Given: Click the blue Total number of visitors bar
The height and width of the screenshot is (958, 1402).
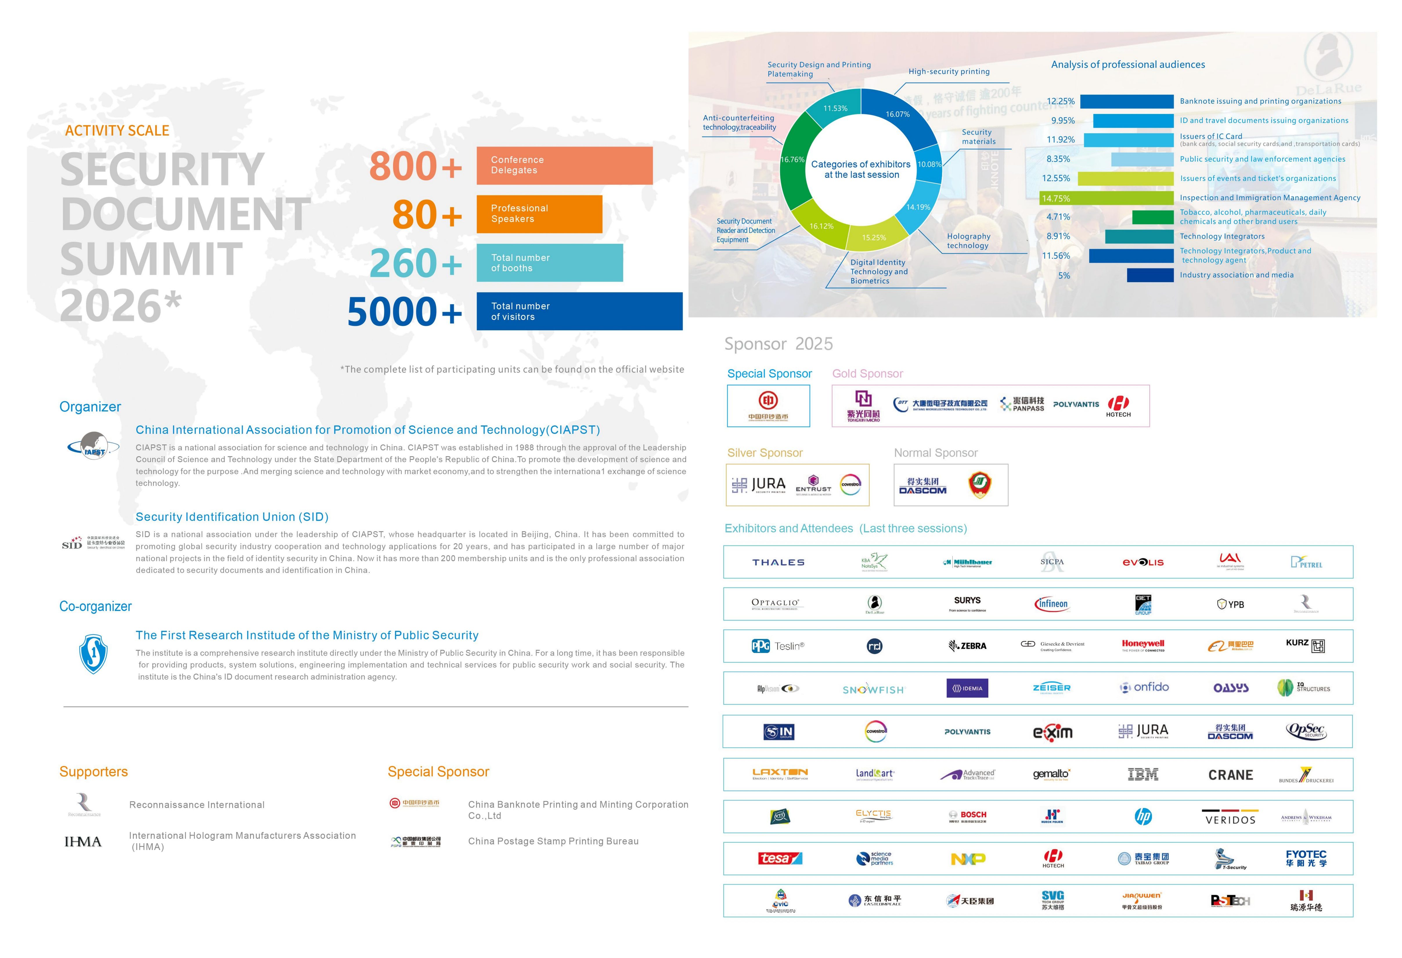Looking at the screenshot, I should coord(579,312).
